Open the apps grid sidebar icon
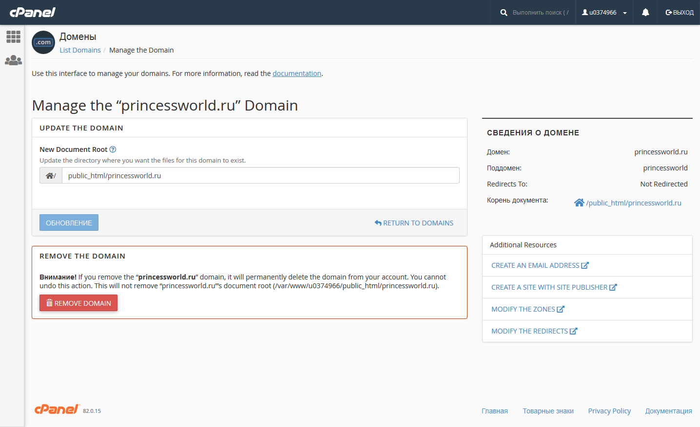700x427 pixels. click(13, 37)
